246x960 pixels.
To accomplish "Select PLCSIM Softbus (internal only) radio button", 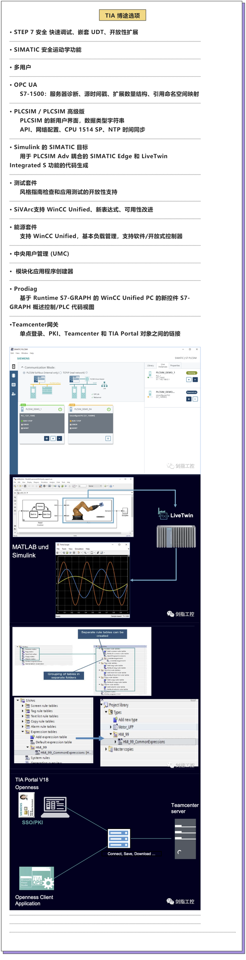I will pyautogui.click(x=24, y=373).
